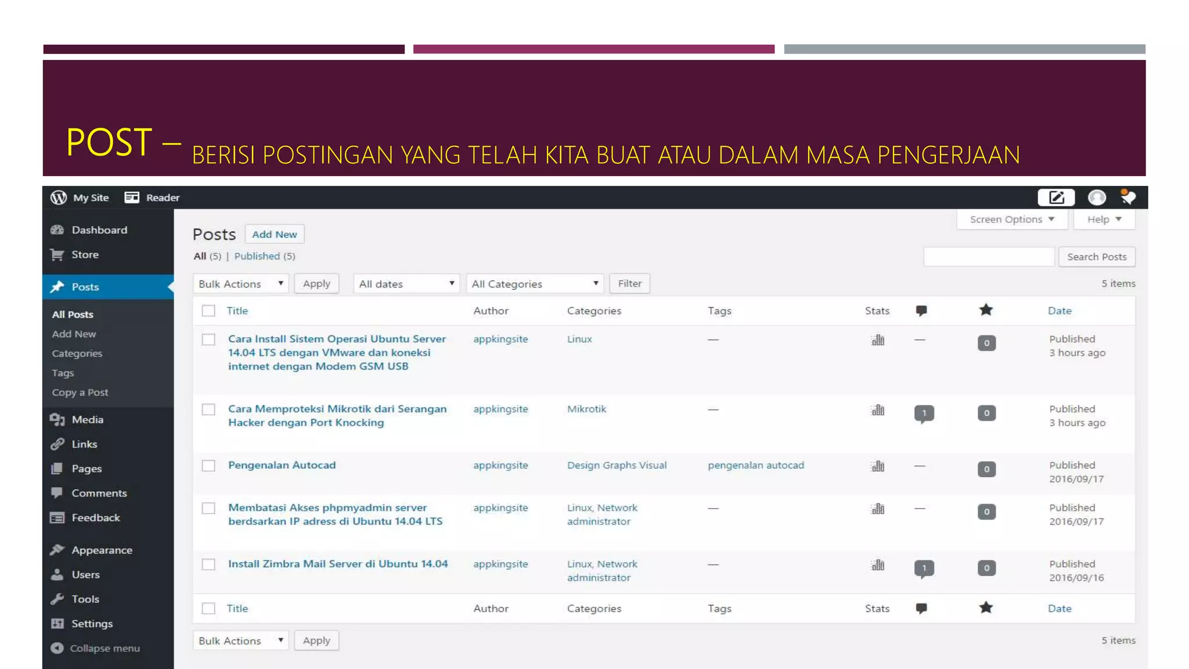Viewport: 1189px width, 669px height.
Task: Open the All dates dropdown
Action: 406,283
